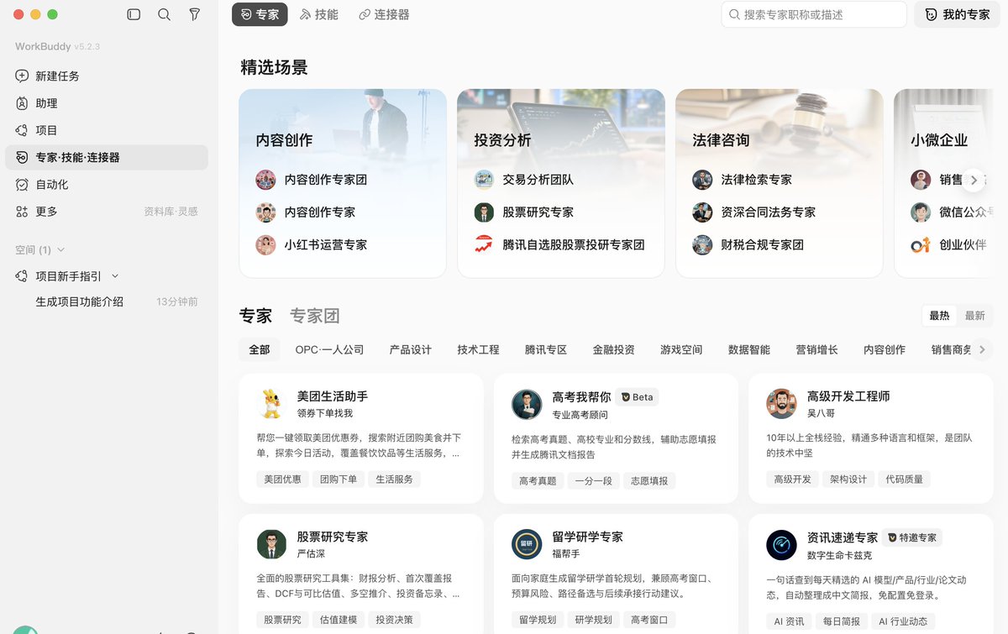Image resolution: width=1008 pixels, height=634 pixels.
Task: Filter by 技术工程 category
Action: click(478, 349)
